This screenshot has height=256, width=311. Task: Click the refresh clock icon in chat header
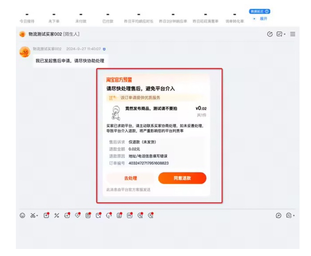(x=270, y=34)
